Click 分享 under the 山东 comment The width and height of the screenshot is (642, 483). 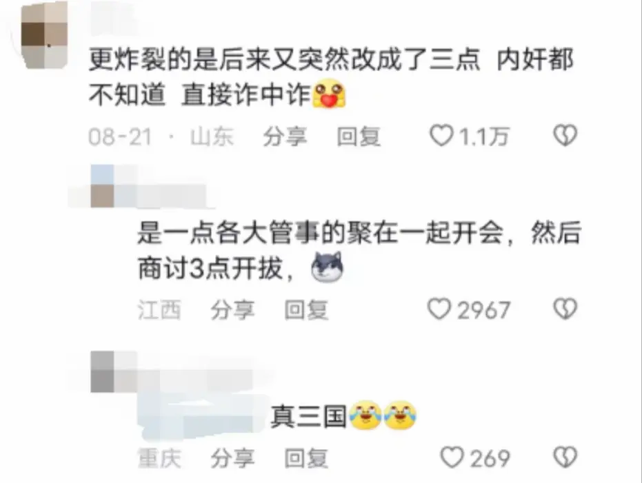[x=285, y=136]
